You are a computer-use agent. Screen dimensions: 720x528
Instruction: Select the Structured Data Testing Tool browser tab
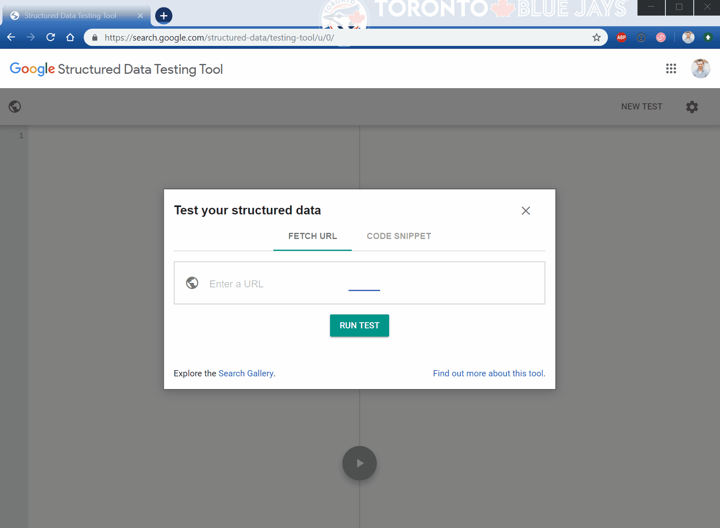[76, 16]
